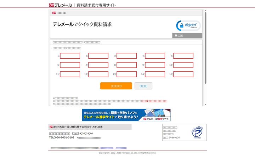
Task: Focus input field number 14
Action: [155, 74]
